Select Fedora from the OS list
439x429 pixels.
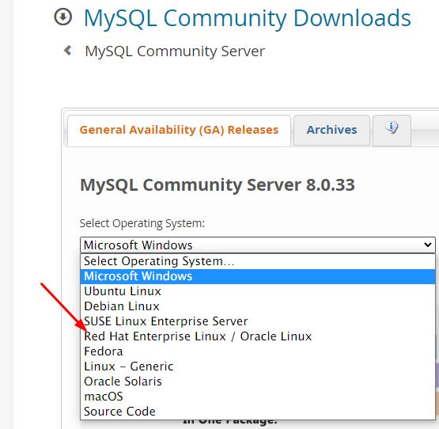tap(258, 351)
